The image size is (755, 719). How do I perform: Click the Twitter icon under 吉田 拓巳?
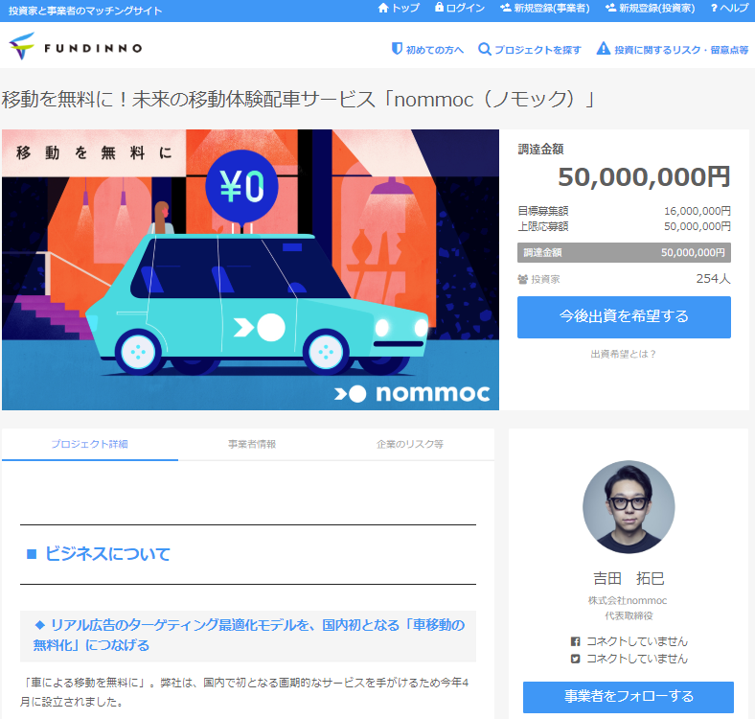(x=575, y=659)
